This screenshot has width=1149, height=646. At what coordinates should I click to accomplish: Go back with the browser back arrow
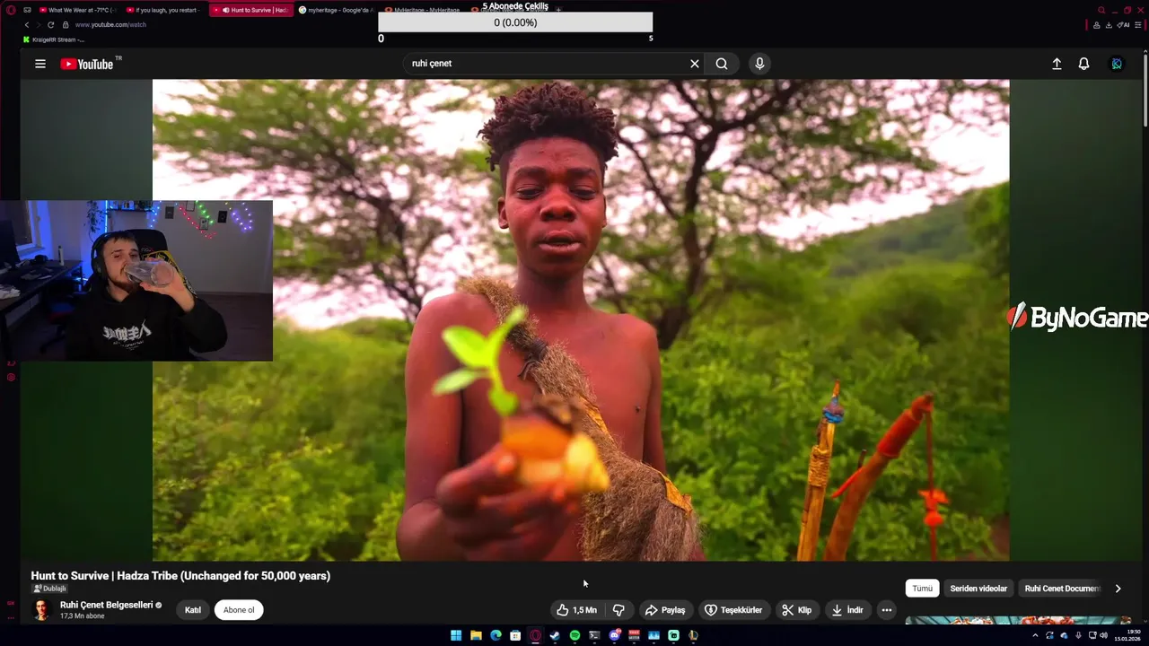click(x=26, y=24)
